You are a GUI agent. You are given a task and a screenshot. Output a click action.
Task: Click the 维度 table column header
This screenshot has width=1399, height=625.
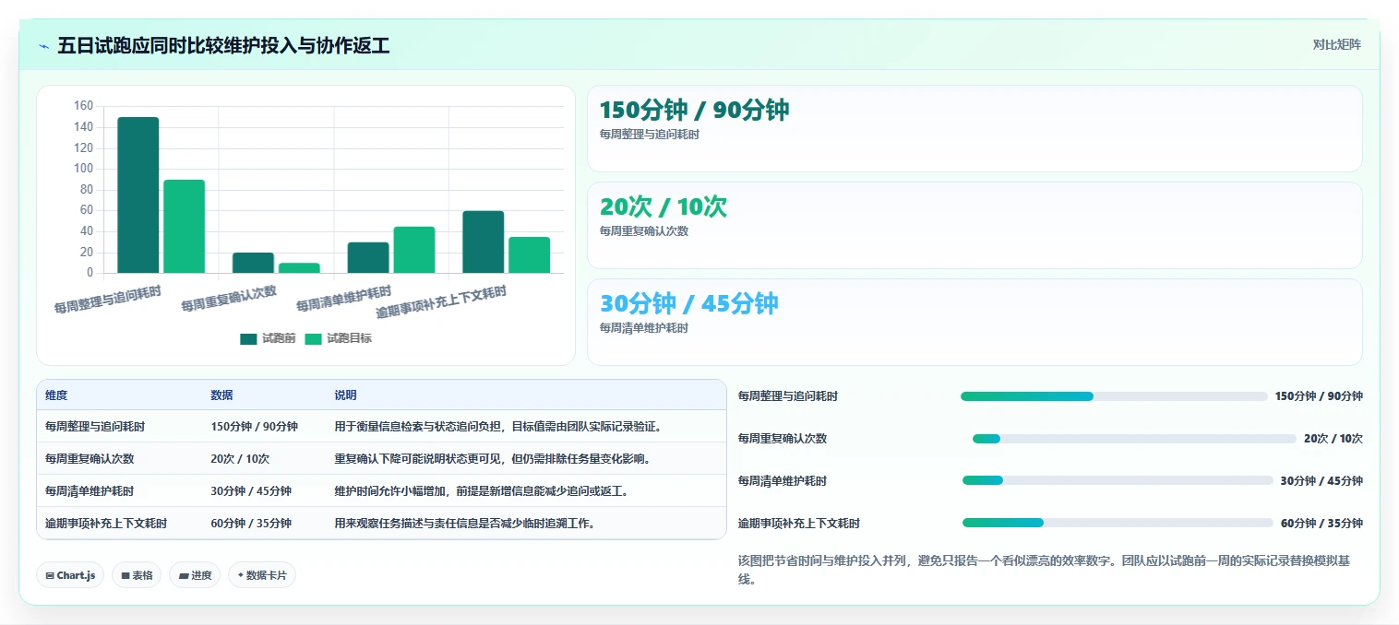(56, 395)
